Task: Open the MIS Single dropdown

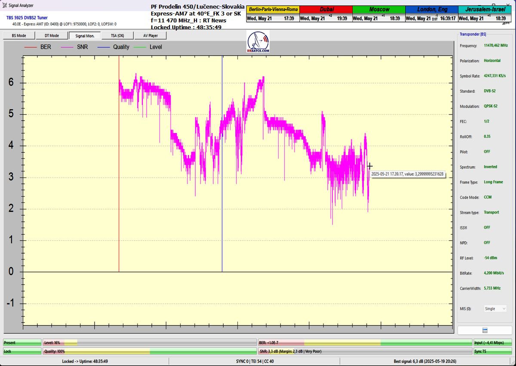Action: point(494,309)
